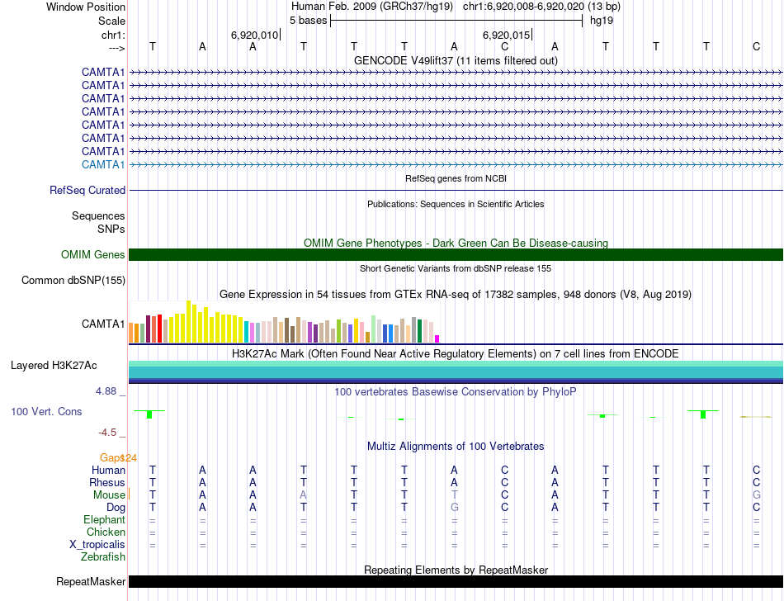The image size is (784, 601).
Task: Click the grayed G base in Dog row
Action: [454, 507]
